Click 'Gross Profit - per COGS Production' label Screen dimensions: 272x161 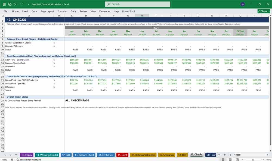[22, 80]
